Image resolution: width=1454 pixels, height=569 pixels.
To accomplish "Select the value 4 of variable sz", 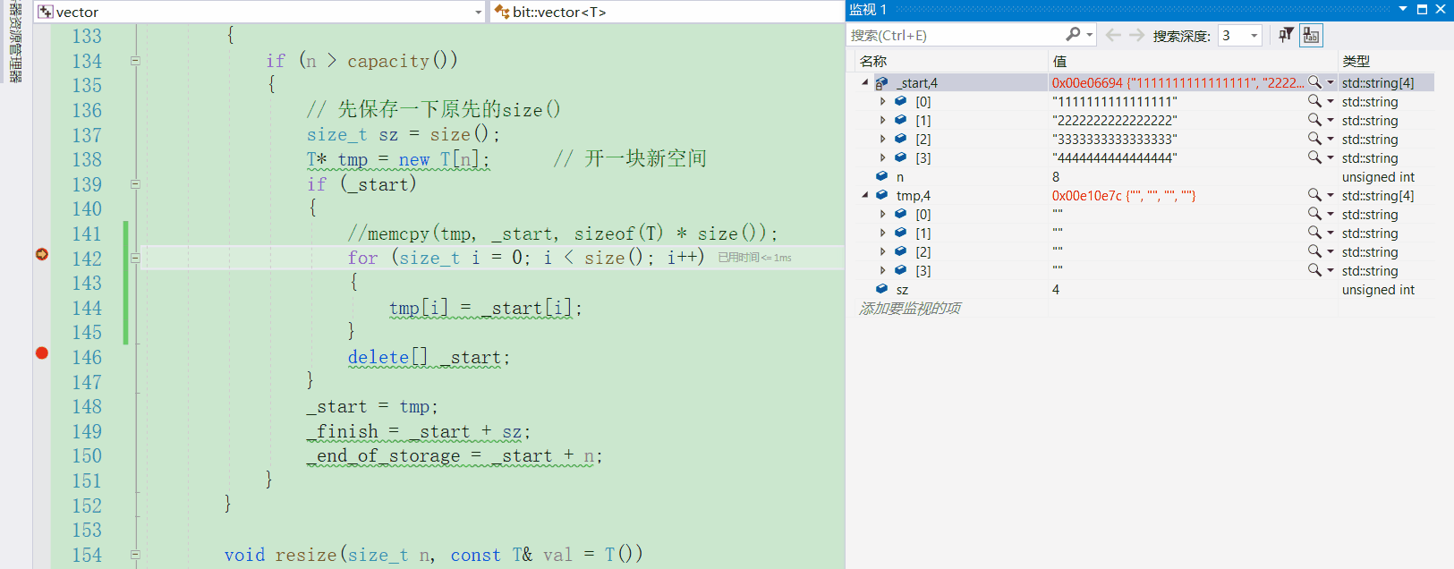I will (1056, 289).
